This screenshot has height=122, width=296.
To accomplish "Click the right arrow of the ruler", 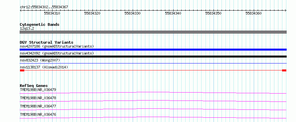I will (286, 11).
